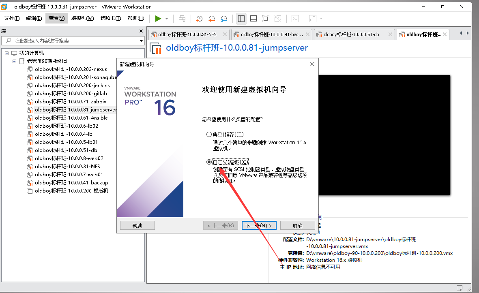Screen dimensions: 479x293
Task: Open the stretch display dropdown arrow
Action: (321, 19)
